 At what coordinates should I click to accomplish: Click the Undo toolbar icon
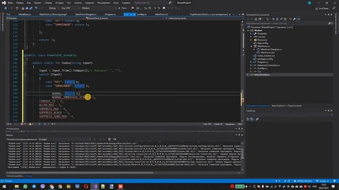pos(36,8)
